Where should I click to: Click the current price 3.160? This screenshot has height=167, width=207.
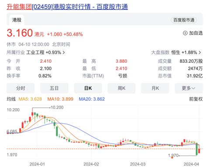(20, 33)
